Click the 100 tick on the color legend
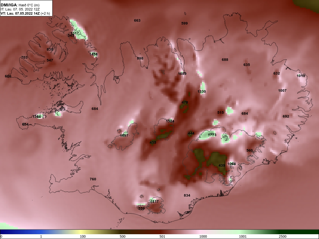The width and height of the screenshot is (319, 239). click(x=83, y=236)
